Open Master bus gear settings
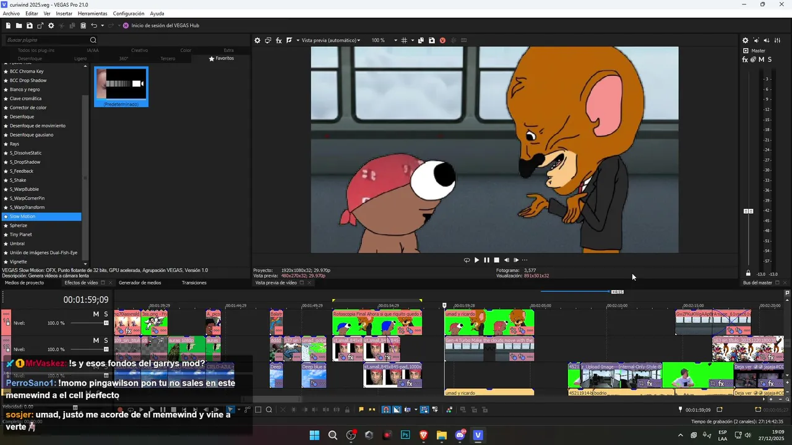This screenshot has height=445, width=792. click(x=745, y=40)
